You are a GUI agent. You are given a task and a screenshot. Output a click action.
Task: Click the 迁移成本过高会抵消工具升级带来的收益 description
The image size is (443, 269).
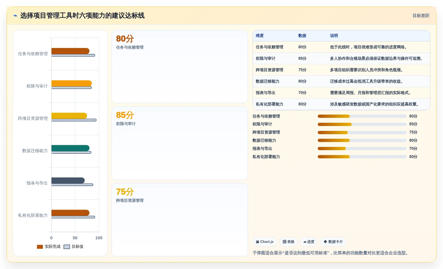click(367, 81)
